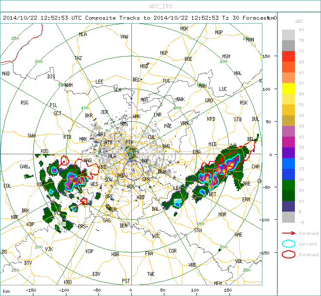Image resolution: width=321 pixels, height=296 pixels.
Task: Click the TWE station label
Action: (x=151, y=274)
